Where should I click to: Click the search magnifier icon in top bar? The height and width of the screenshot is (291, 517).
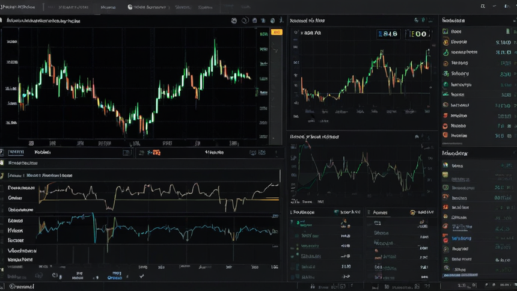pos(483,6)
